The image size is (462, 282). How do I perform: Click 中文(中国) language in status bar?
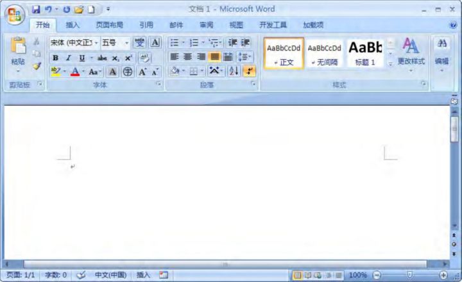point(110,275)
